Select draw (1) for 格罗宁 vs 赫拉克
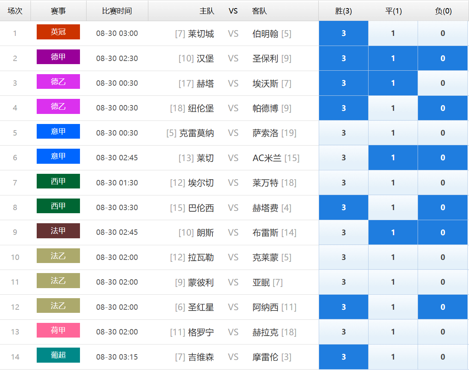 393,332
